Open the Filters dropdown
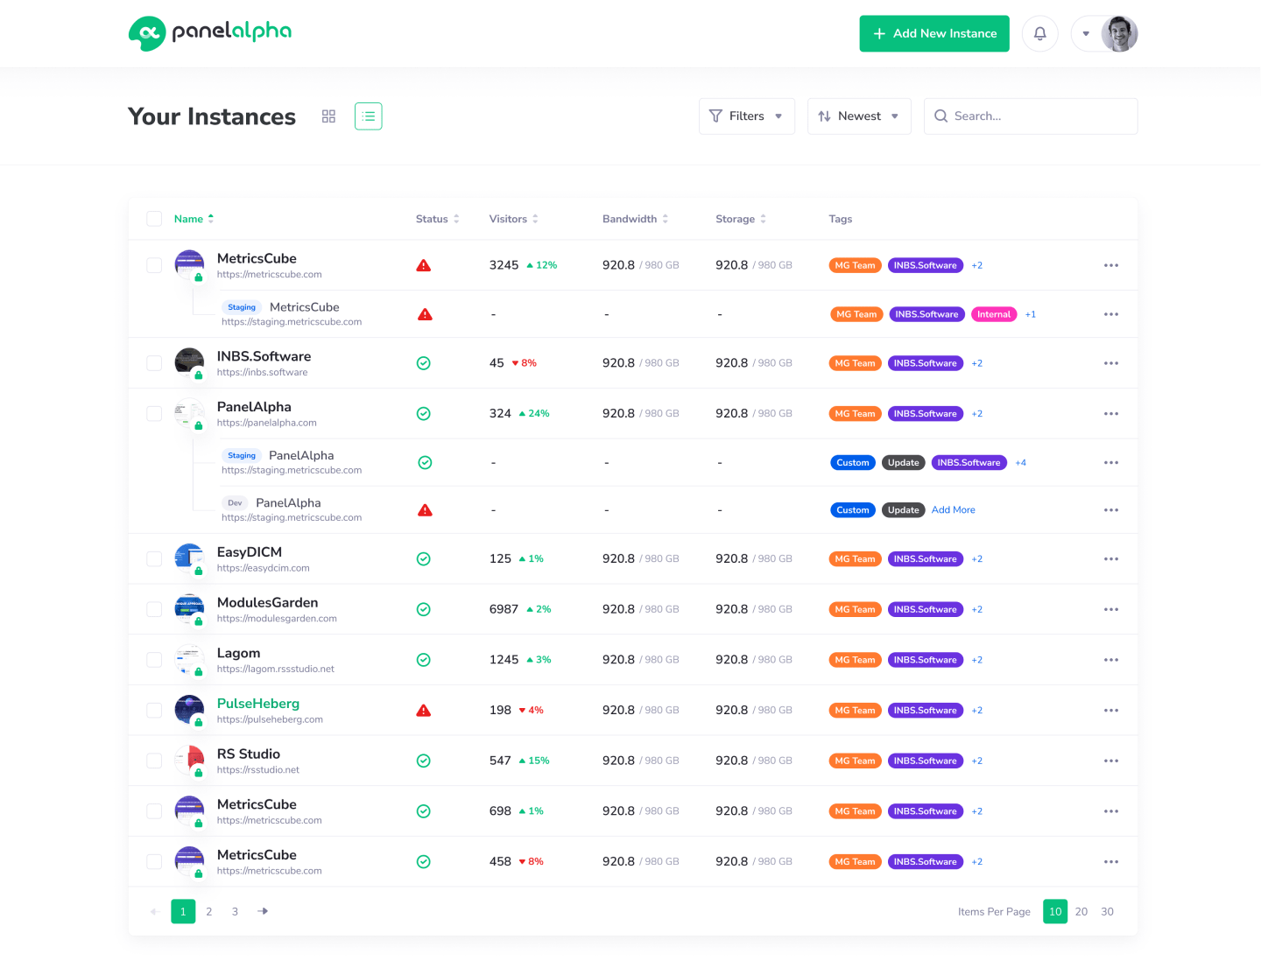1261x968 pixels. pos(747,116)
